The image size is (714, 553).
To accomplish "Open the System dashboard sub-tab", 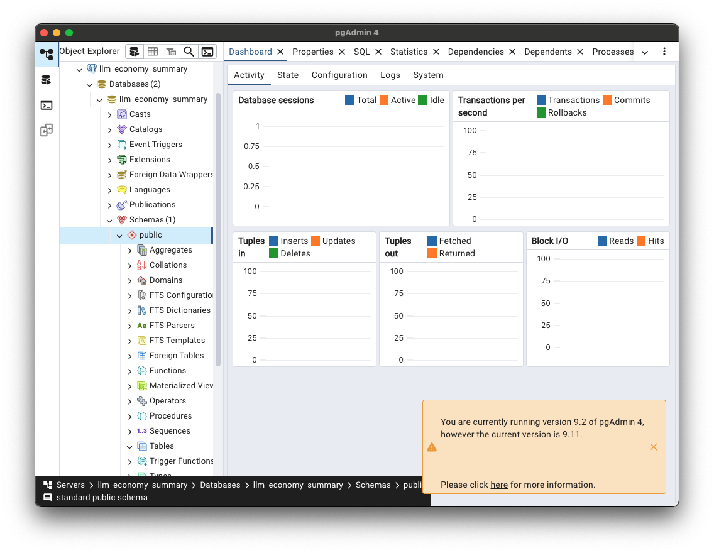I will [x=428, y=75].
